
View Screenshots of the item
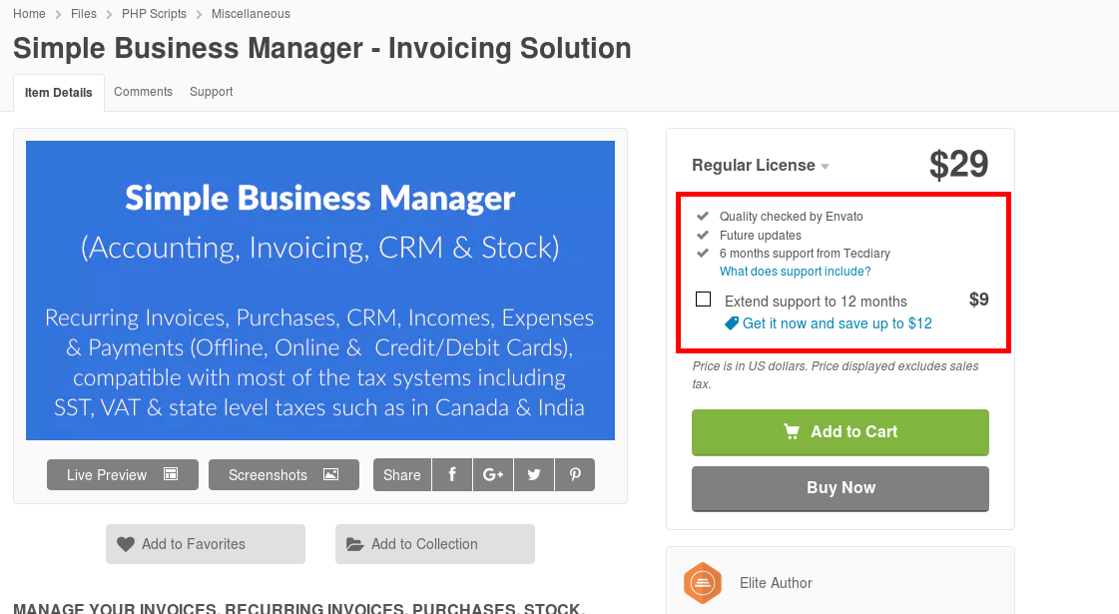[x=283, y=475]
